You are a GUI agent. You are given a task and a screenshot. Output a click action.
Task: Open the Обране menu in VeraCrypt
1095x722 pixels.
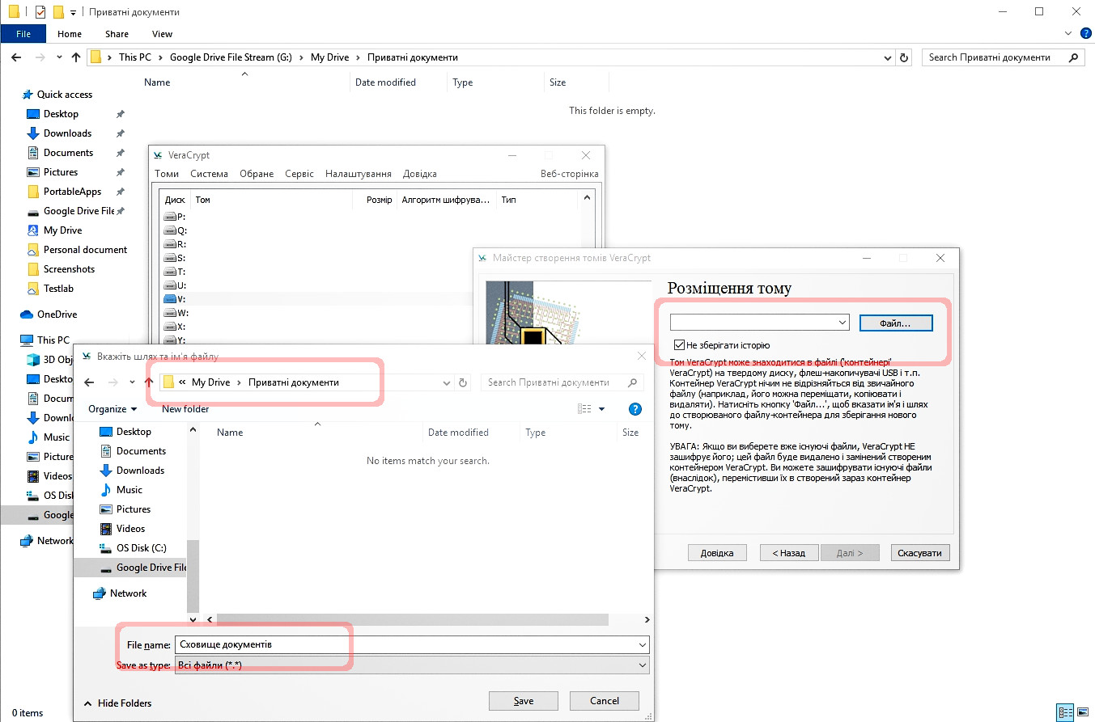pos(256,174)
